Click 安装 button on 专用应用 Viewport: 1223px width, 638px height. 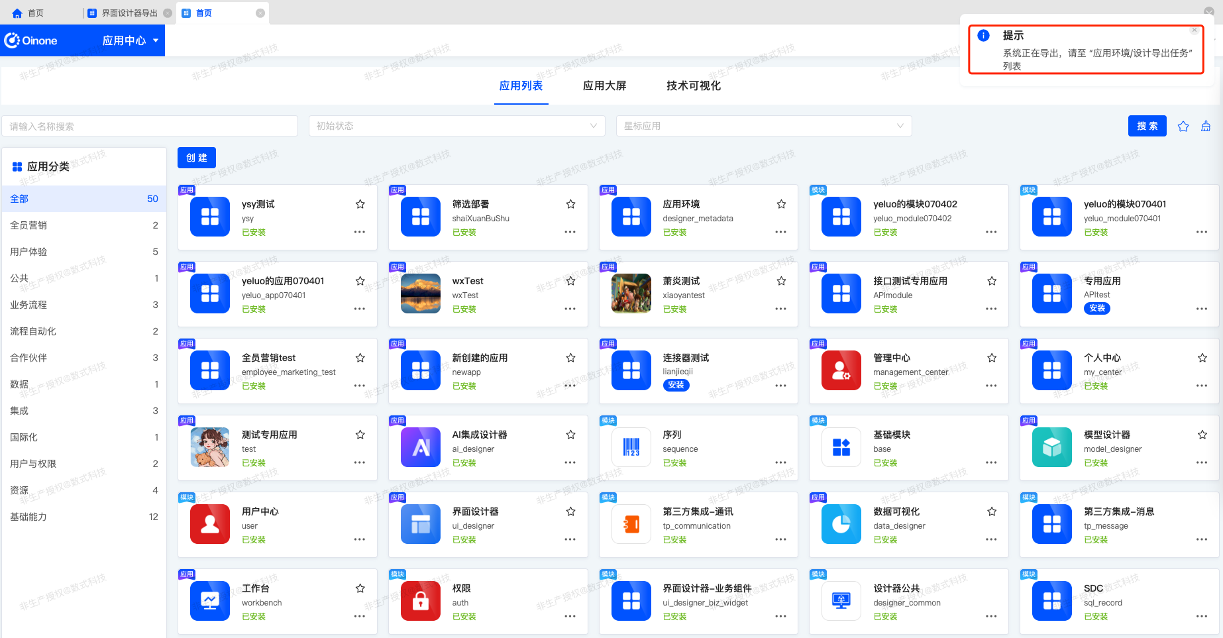1097,308
